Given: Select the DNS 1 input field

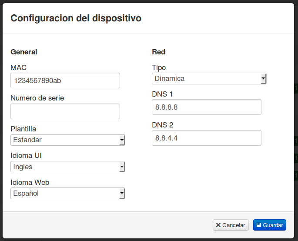Looking at the screenshot, I should click(207, 107).
